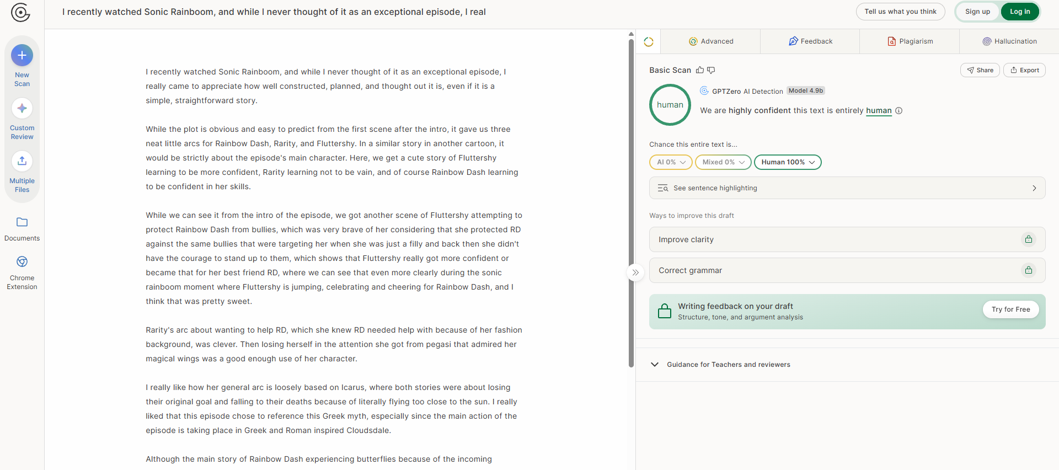This screenshot has width=1059, height=470.
Task: Click the human result circle
Action: [670, 105]
